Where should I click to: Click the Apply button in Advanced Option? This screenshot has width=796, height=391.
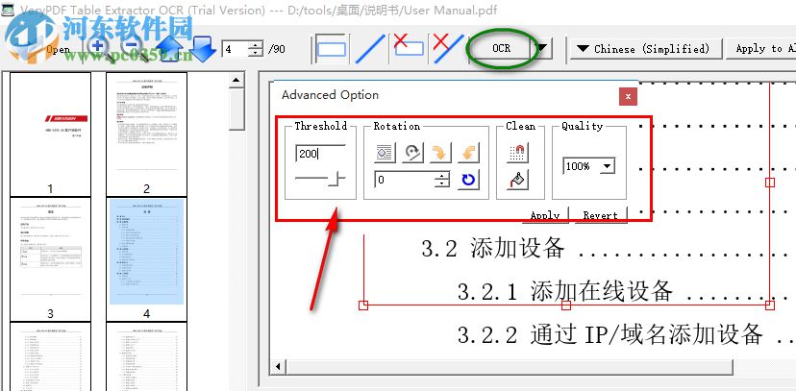[546, 214]
